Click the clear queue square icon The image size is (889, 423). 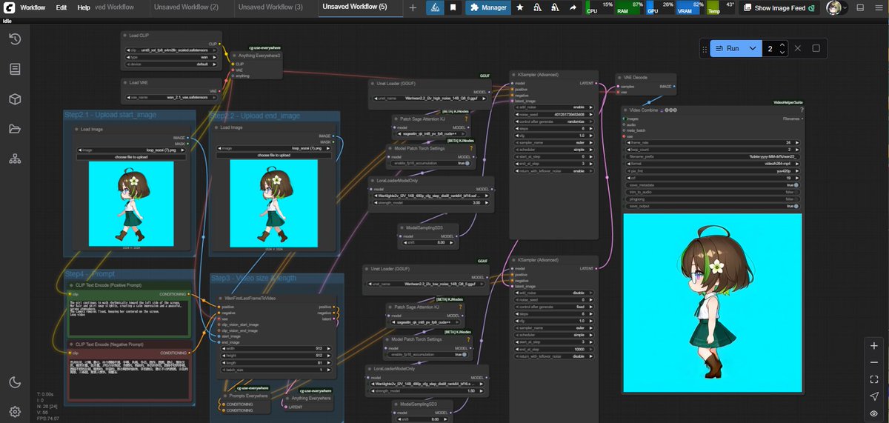[816, 48]
